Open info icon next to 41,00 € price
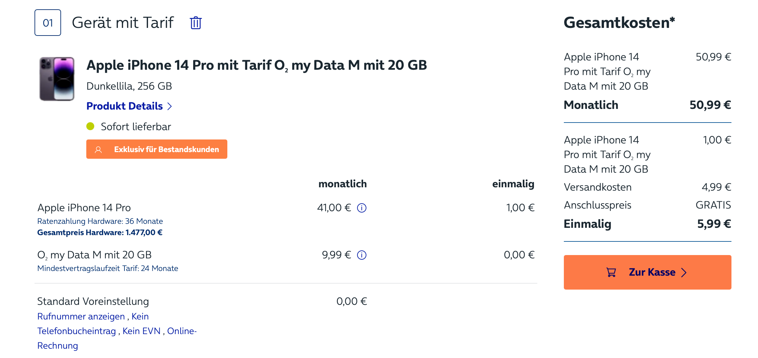758x358 pixels. [x=361, y=208]
